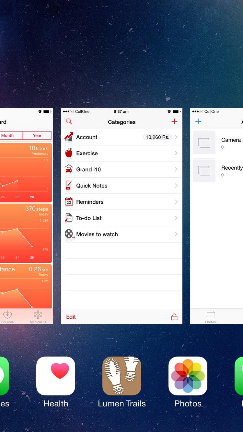Tap the Recently album name in Photos
This screenshot has height=432, width=243.
click(x=232, y=168)
